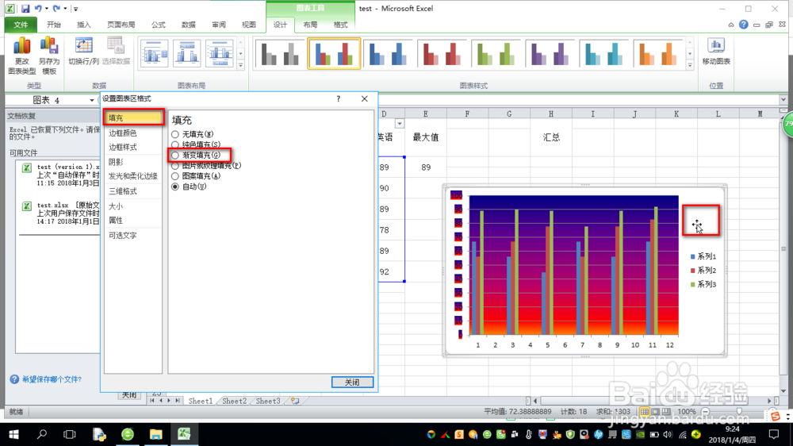Switch to the Formulas ribbon tab
The image size is (793, 446).
coord(158,25)
